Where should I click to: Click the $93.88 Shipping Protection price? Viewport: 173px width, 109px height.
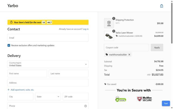coord(160,23)
